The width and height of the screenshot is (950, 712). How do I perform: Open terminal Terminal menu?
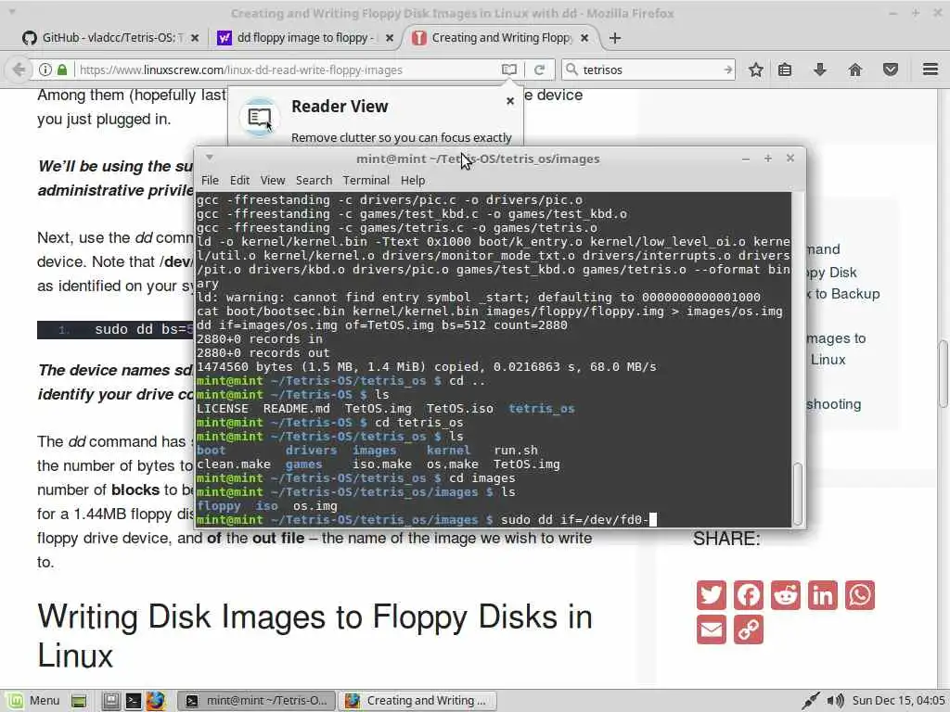pos(366,181)
